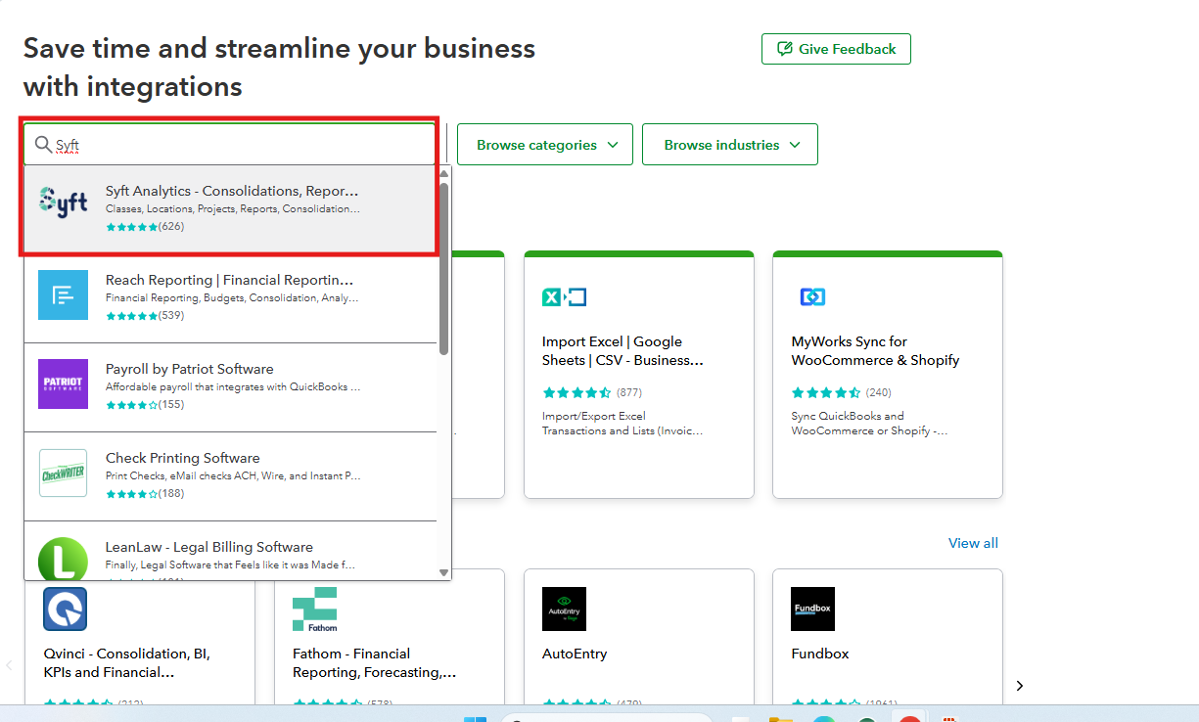Viewport: 1199px width, 722px height.
Task: Click the AutoEntry app logo
Action: tap(564, 609)
